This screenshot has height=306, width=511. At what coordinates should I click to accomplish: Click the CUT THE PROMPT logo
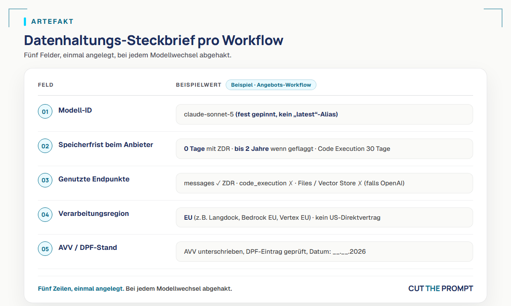441,289
